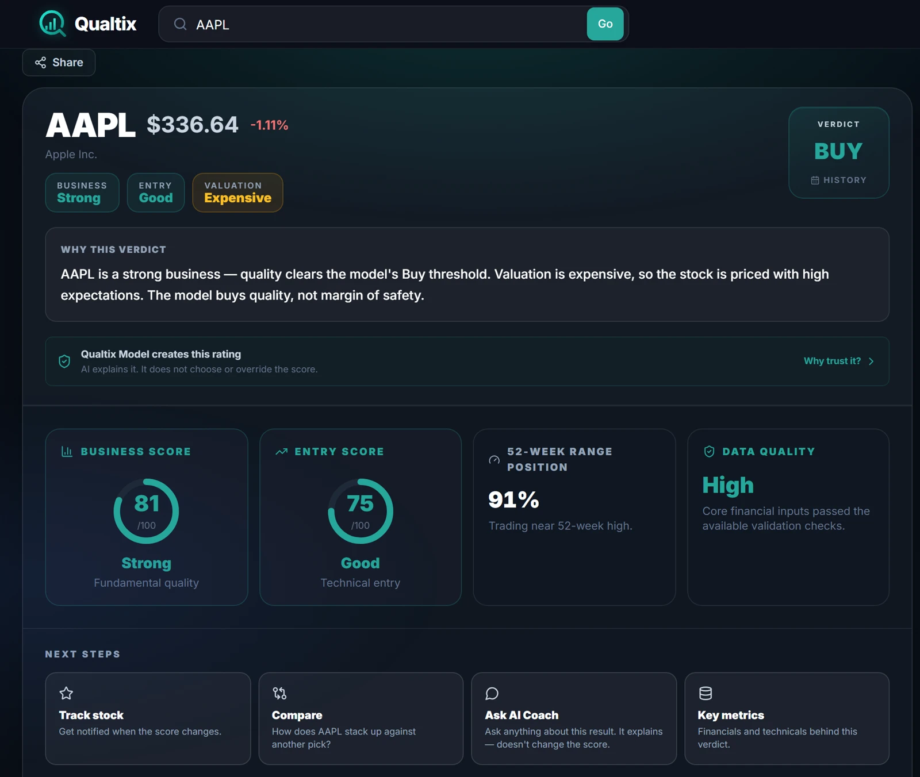Screen dimensions: 920x777
Task: Select the Valuation Expensive badge
Action: 237,193
